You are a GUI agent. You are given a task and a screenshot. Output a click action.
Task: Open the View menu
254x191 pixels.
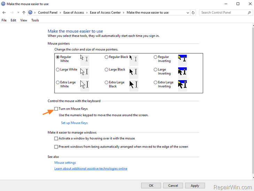[24, 20]
